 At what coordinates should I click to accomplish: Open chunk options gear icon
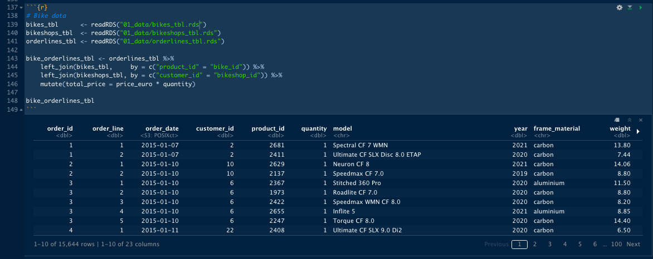[619, 7]
